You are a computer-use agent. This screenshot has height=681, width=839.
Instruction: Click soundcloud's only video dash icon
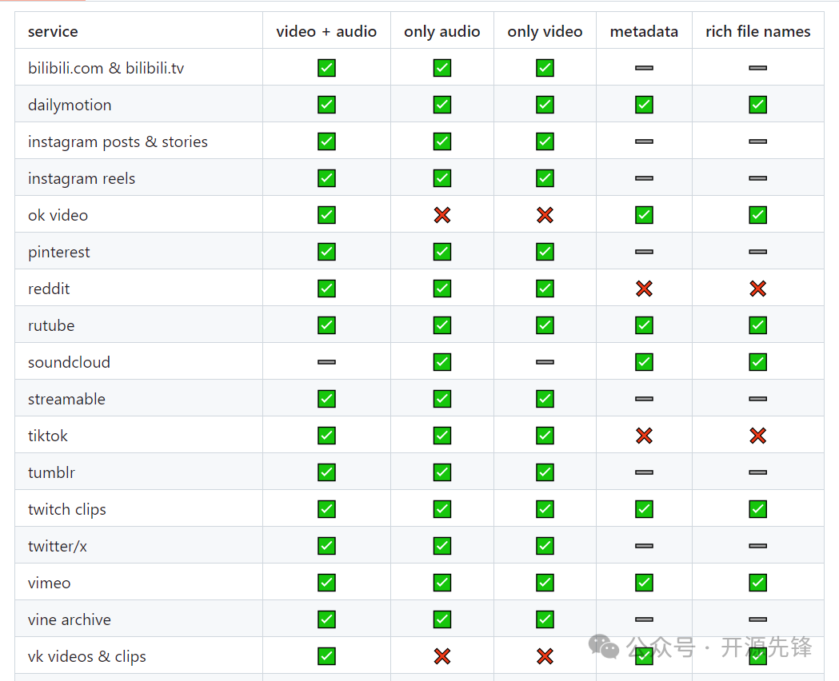coord(545,362)
